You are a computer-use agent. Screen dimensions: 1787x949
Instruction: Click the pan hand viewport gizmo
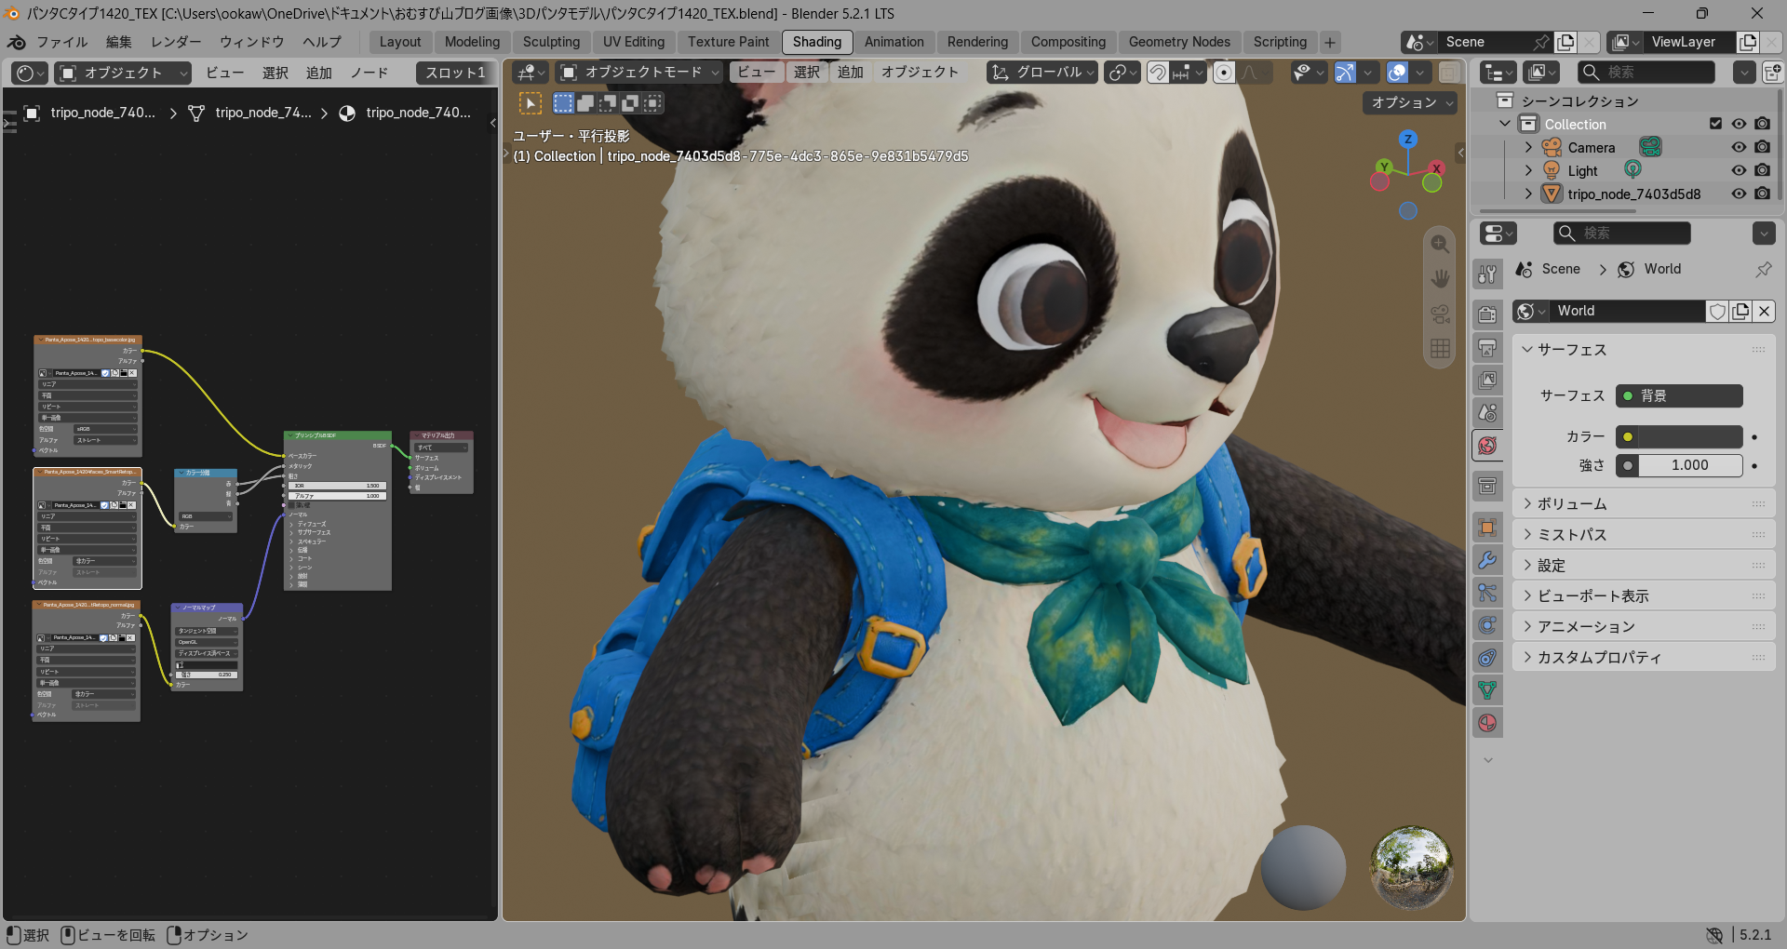click(1440, 278)
